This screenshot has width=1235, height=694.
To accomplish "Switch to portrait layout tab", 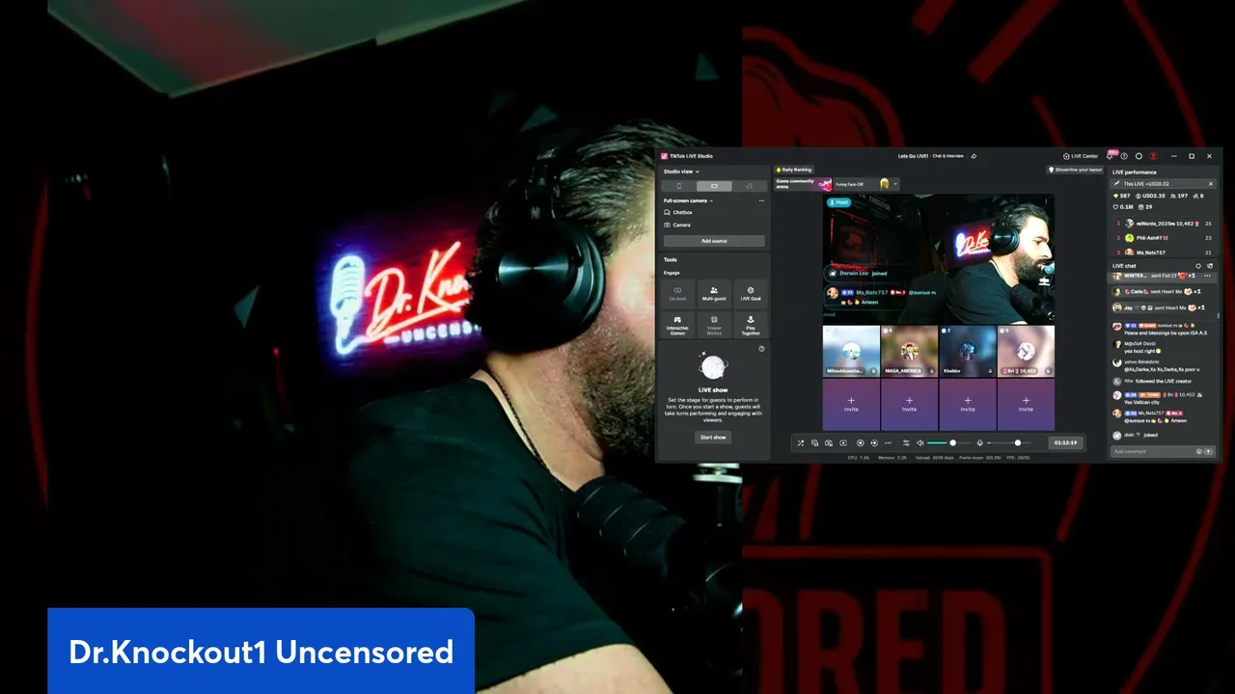I will [678, 186].
